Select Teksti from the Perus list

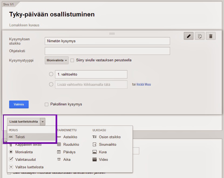tap(20, 137)
